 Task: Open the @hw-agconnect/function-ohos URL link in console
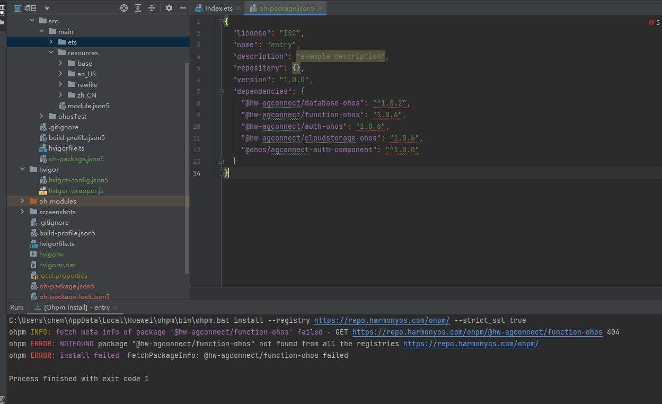(478, 332)
